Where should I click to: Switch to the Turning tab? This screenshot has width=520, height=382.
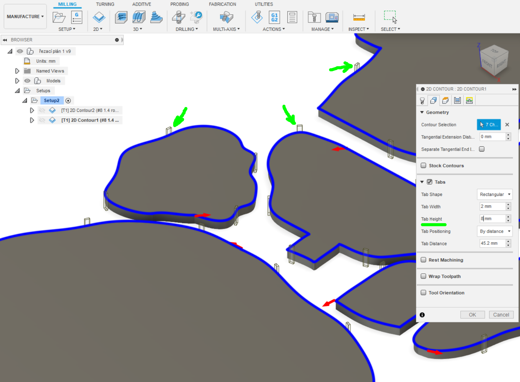pyautogui.click(x=105, y=4)
